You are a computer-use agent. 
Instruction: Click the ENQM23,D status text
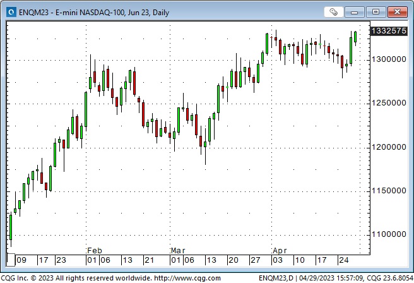pyautogui.click(x=276, y=278)
